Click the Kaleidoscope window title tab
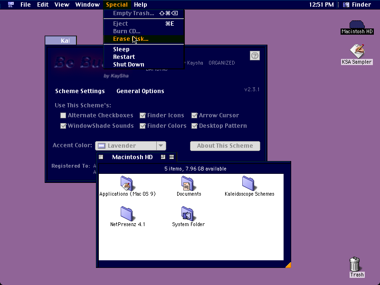This screenshot has height=285, width=380. coord(61,40)
